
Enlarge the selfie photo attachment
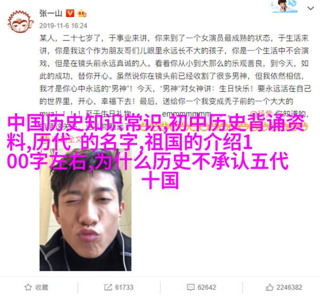coord(85,209)
